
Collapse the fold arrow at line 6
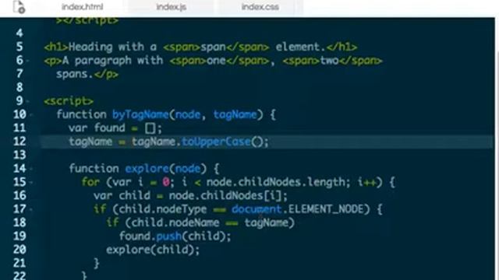(x=28, y=61)
